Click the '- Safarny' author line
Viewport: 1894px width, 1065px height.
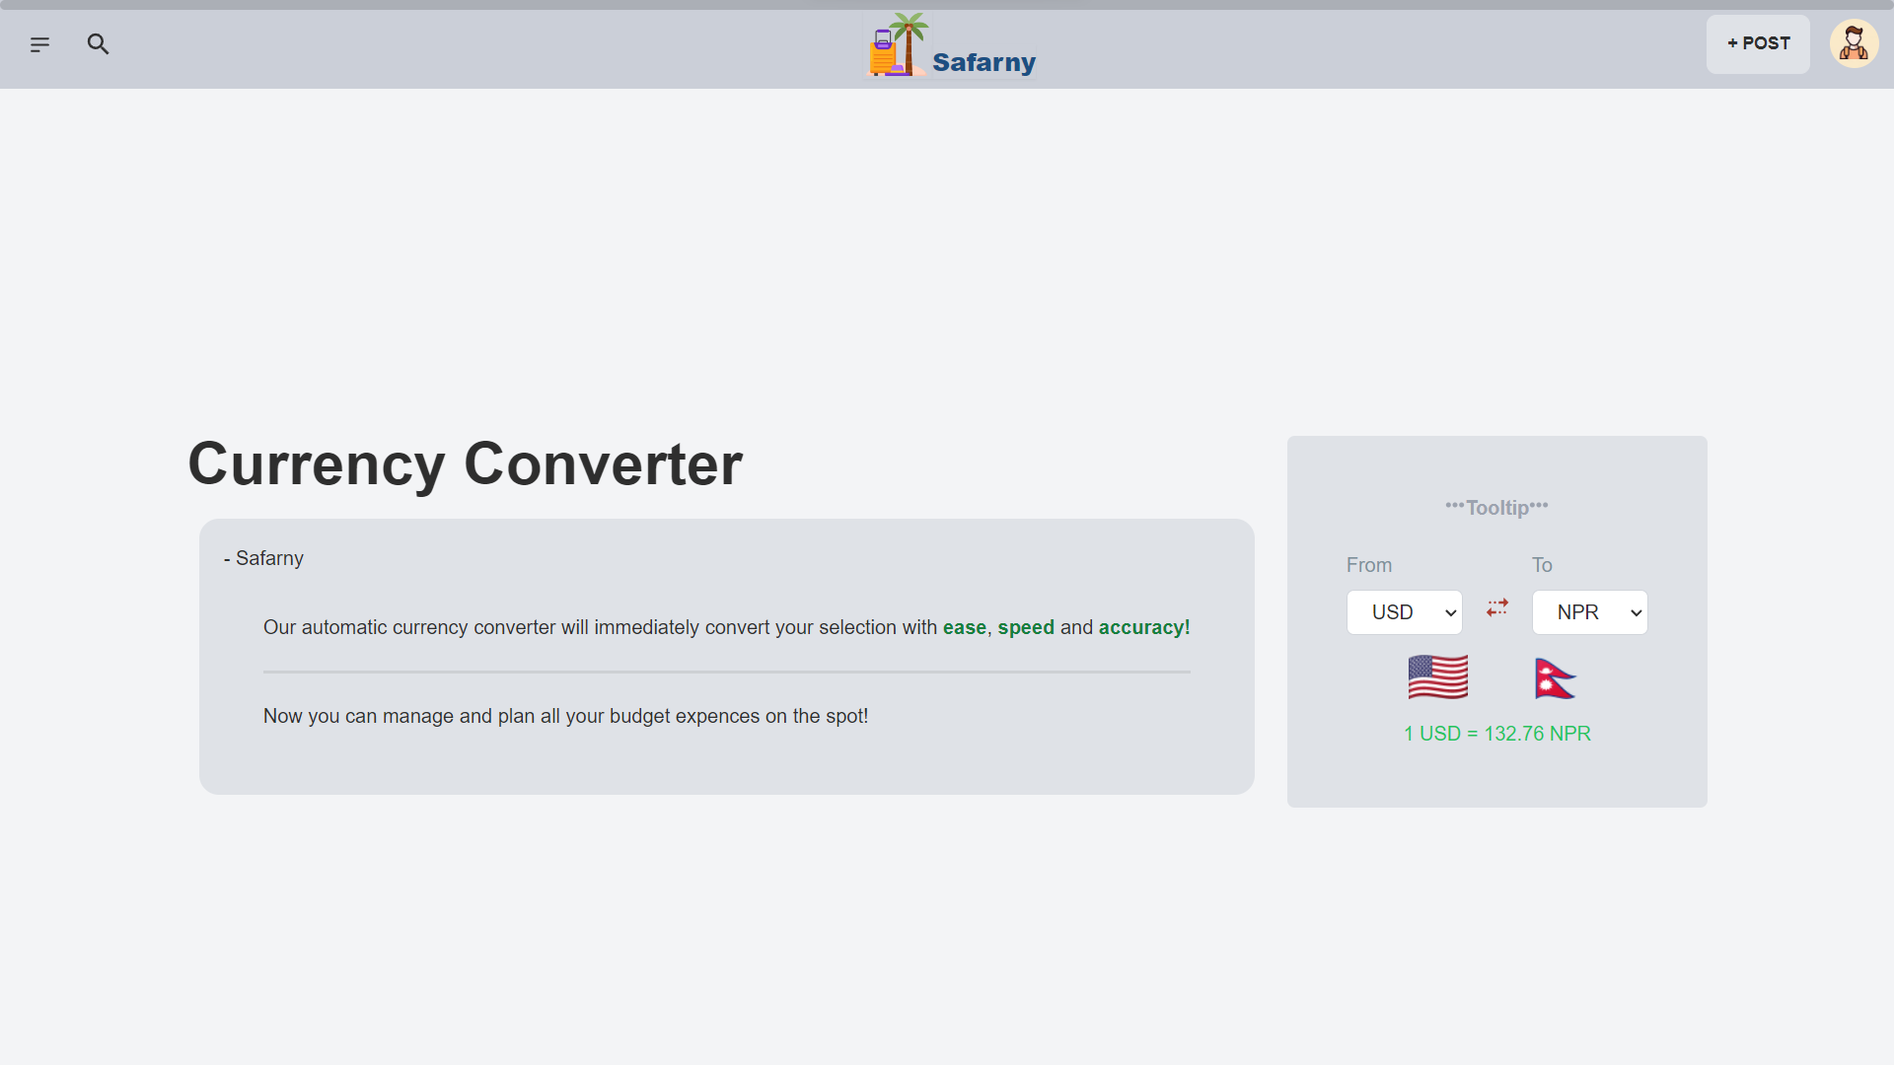click(263, 558)
